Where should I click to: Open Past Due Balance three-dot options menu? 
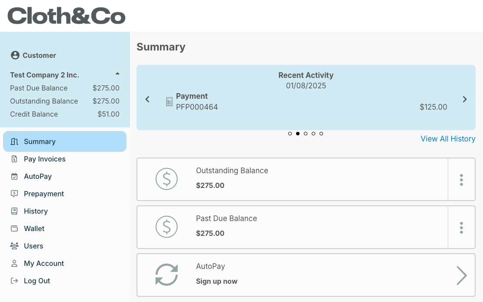coord(461,228)
